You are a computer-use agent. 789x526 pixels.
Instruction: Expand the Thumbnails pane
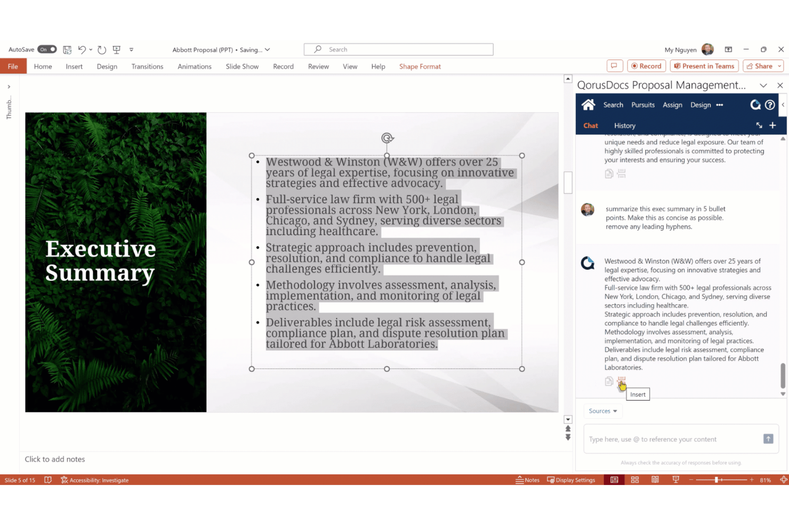click(x=9, y=87)
